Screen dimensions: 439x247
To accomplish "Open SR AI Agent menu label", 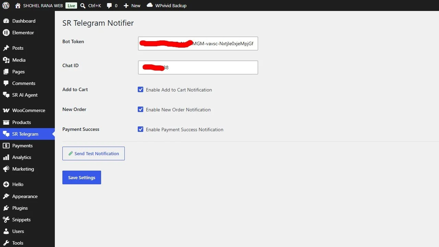I will pyautogui.click(x=25, y=95).
